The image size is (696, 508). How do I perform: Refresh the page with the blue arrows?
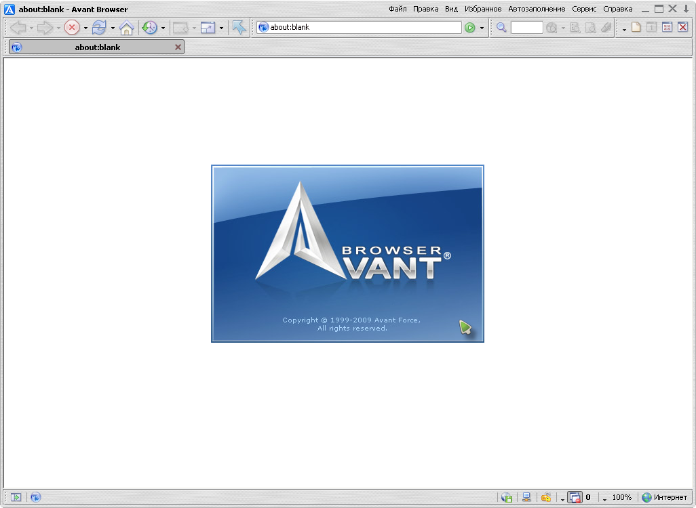point(99,28)
